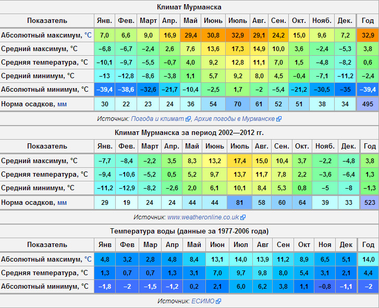379x308 pixels.
Task: Click the cell '–11,2' in first table's December column
Action: (x=345, y=76)
